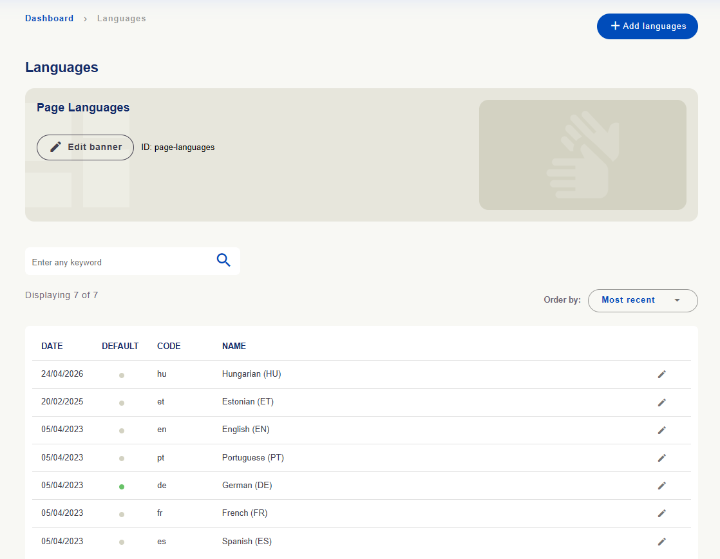The image size is (720, 559).
Task: Click the magnifier search icon
Action: [x=223, y=260]
